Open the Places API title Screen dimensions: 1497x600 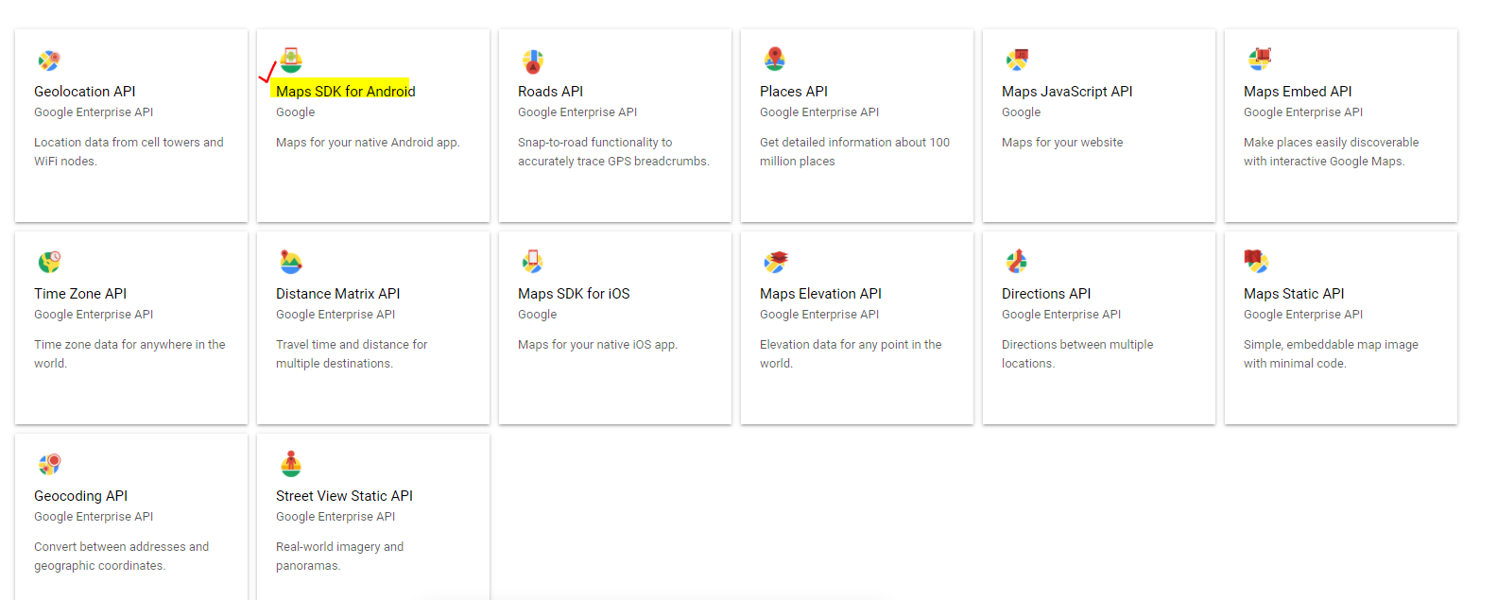[794, 92]
